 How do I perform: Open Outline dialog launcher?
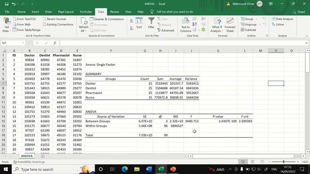point(267,36)
